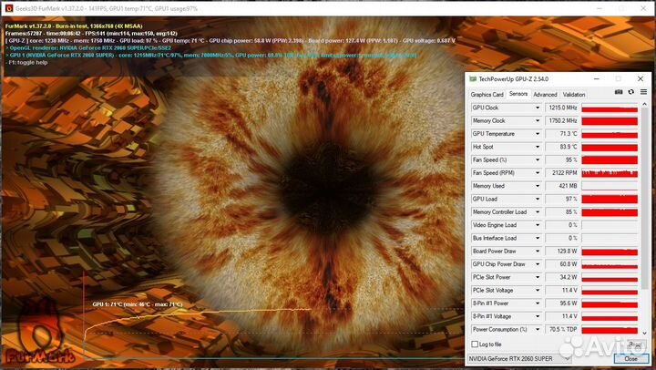Open the GPU-Z hamburger menu
The width and height of the screenshot is (656, 370).
(x=642, y=92)
